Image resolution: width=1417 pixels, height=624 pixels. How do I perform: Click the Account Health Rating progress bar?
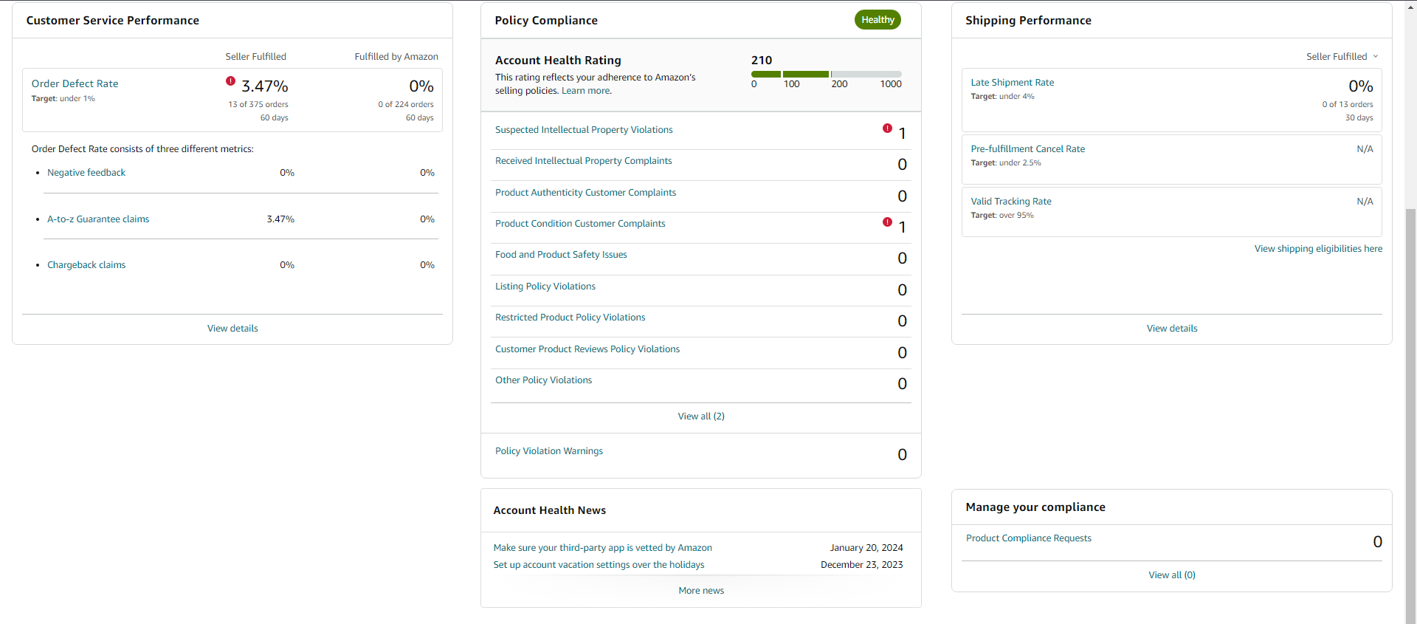[827, 74]
